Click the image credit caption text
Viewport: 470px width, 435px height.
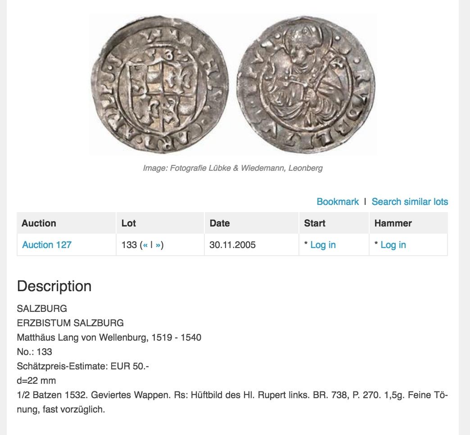233,168
